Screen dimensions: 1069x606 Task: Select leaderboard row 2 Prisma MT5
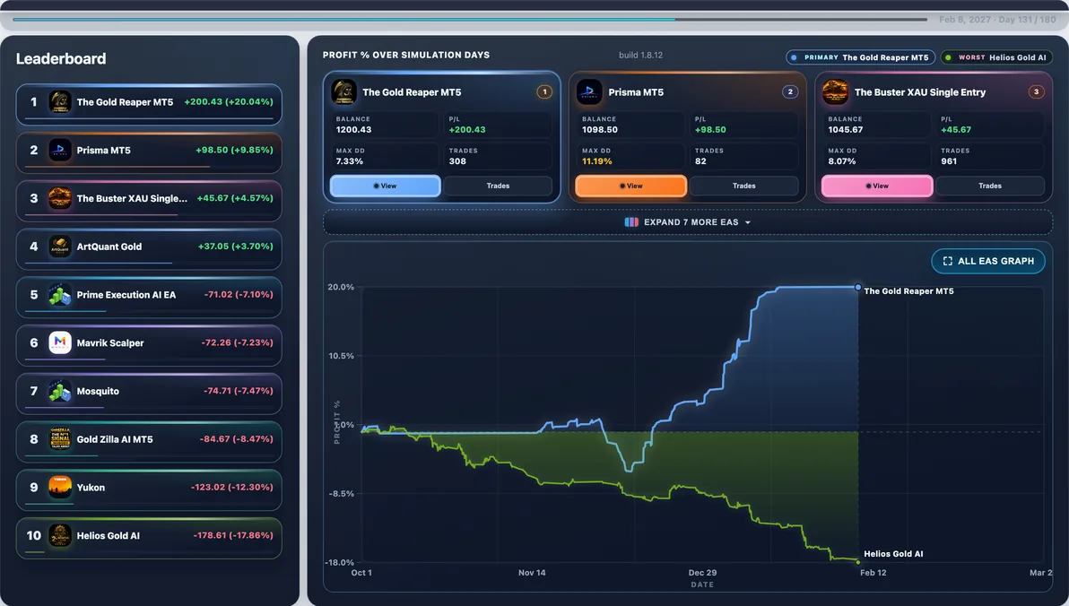pyautogui.click(x=149, y=152)
